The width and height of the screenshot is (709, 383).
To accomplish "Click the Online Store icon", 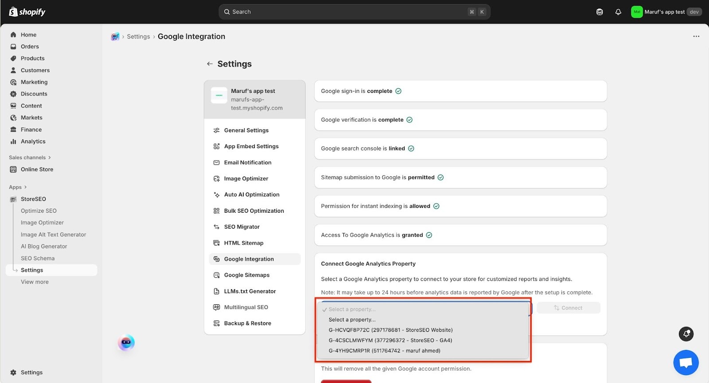I will click(x=13, y=169).
